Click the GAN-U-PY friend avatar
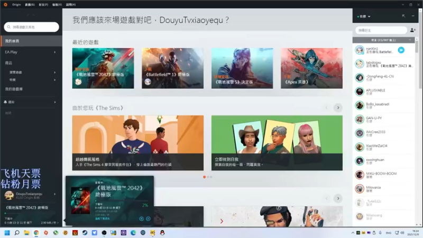 coord(360,120)
